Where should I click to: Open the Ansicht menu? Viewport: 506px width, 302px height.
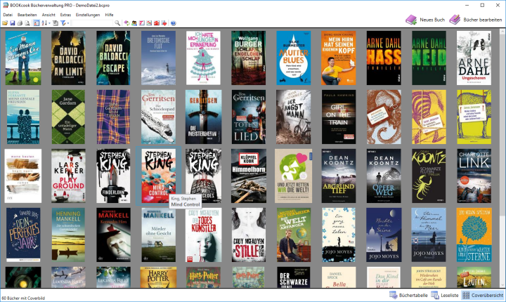click(48, 15)
